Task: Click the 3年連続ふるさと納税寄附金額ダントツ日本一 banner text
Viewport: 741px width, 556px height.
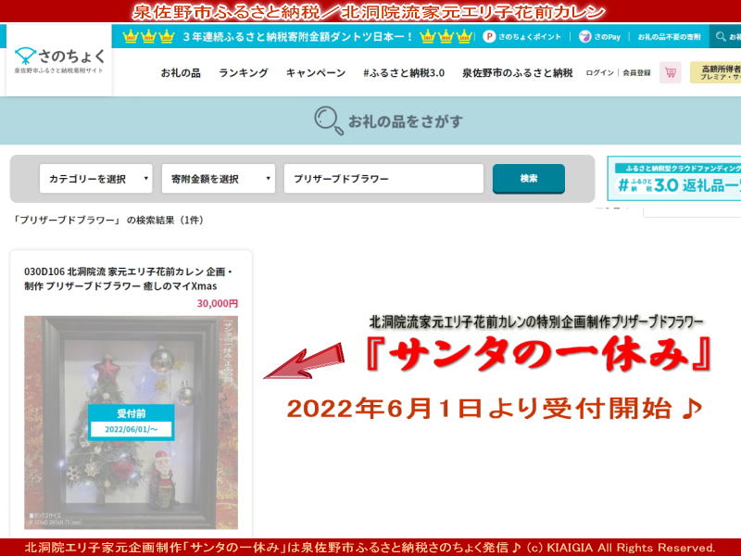Action: pyautogui.click(x=297, y=36)
